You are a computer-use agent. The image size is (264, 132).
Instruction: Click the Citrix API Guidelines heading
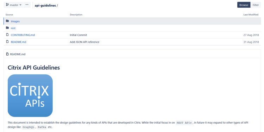(x=34, y=67)
